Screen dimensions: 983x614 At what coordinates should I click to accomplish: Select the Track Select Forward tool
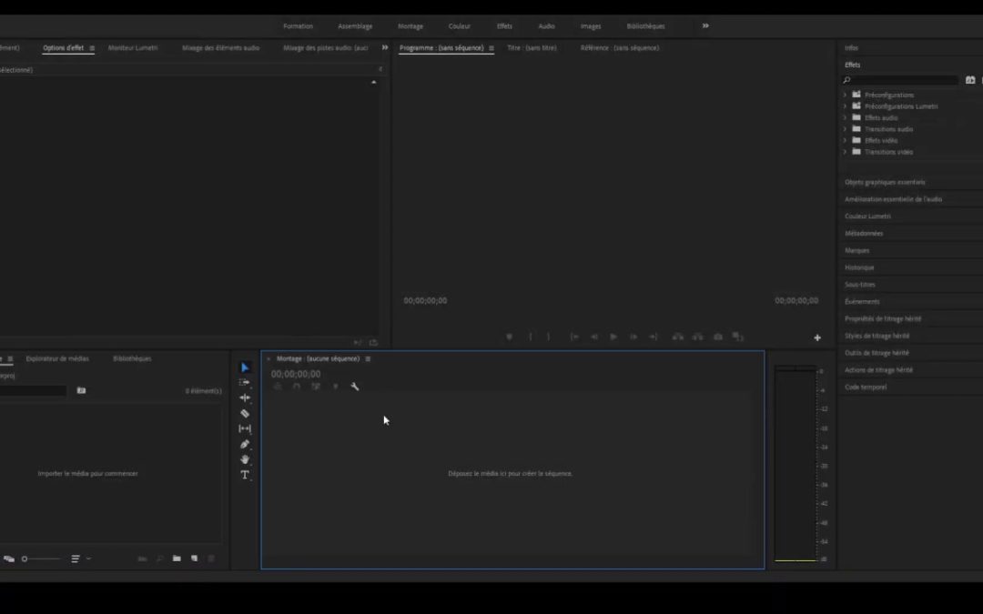click(244, 382)
